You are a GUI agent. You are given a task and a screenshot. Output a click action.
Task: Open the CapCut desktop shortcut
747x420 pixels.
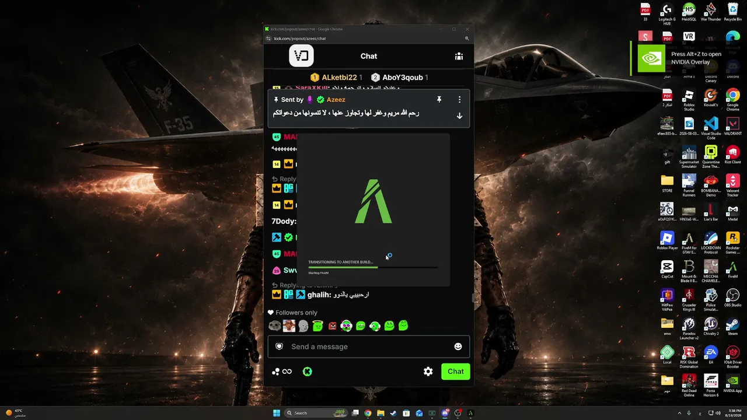667,269
